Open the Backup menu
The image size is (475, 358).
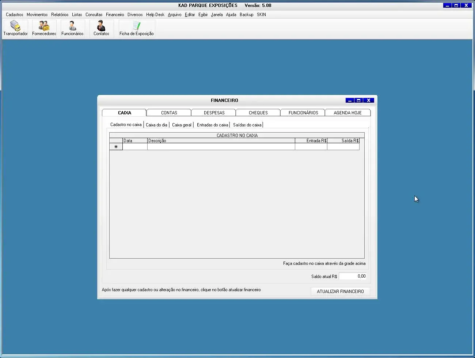coord(247,15)
